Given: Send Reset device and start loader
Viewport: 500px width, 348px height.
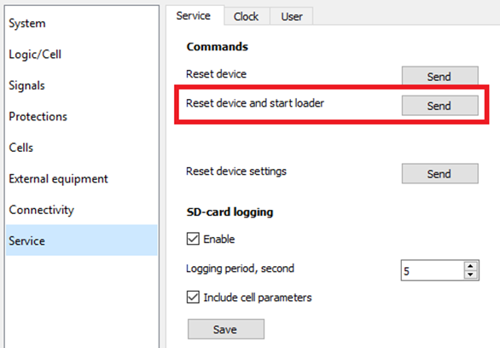Looking at the screenshot, I should [x=439, y=106].
